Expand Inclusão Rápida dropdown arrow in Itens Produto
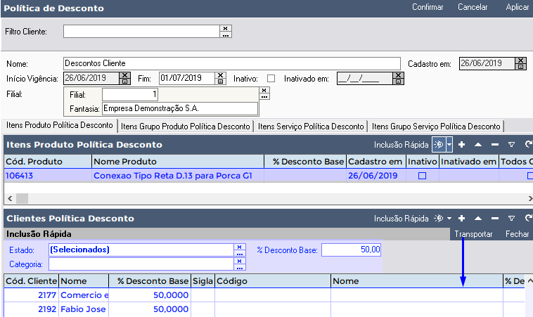 pos(449,145)
